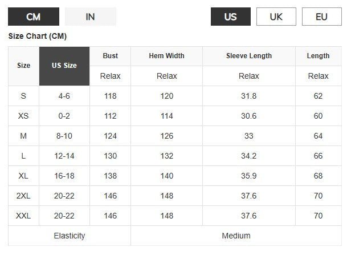This screenshot has height=255, width=351.
Task: Click the Size column header
Action: (x=24, y=66)
